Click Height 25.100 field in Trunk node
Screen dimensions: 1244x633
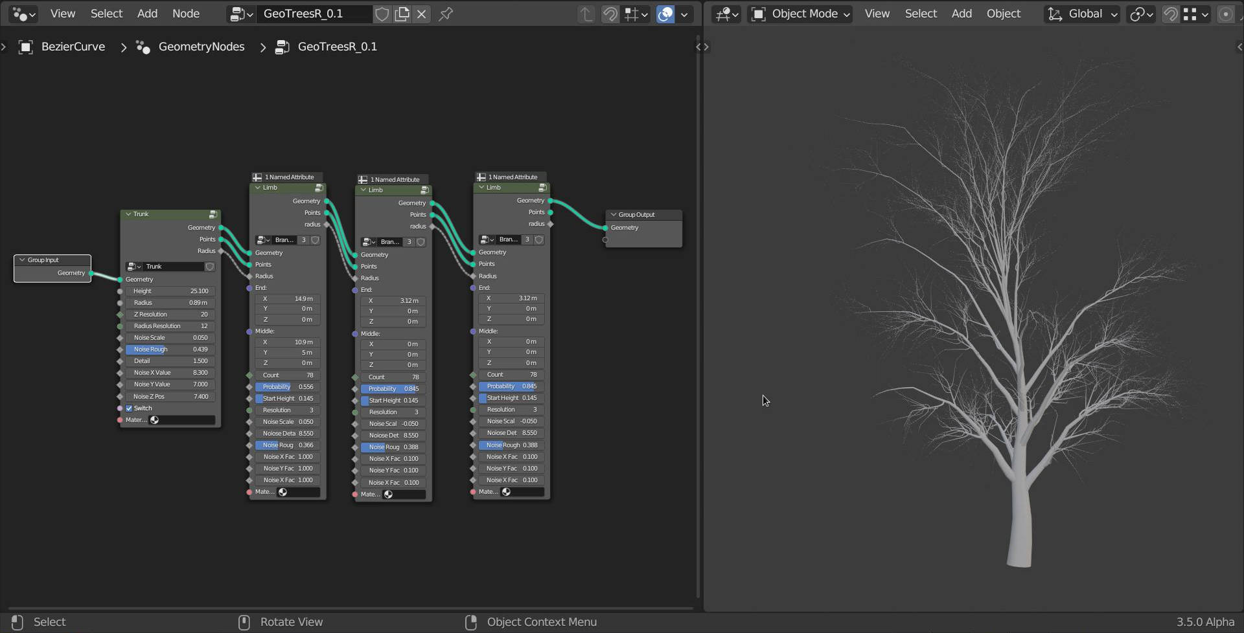click(170, 291)
